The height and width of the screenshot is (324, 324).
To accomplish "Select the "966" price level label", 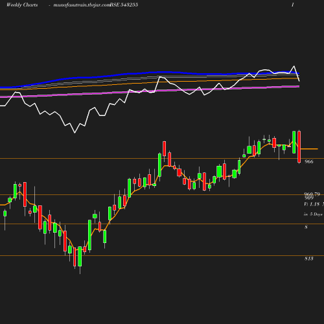I will click(x=308, y=161).
